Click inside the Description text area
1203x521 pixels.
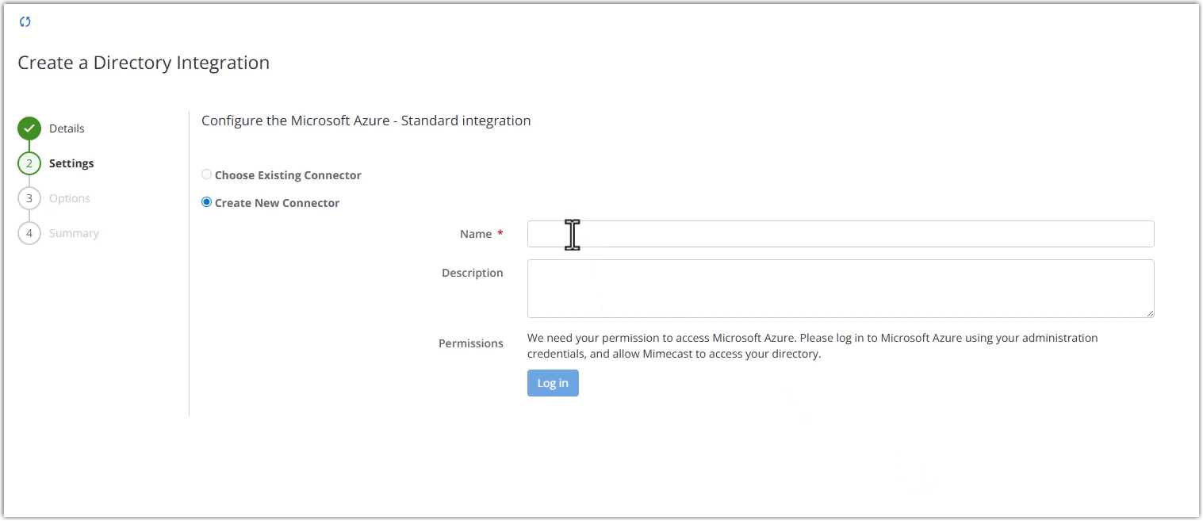coord(793,288)
